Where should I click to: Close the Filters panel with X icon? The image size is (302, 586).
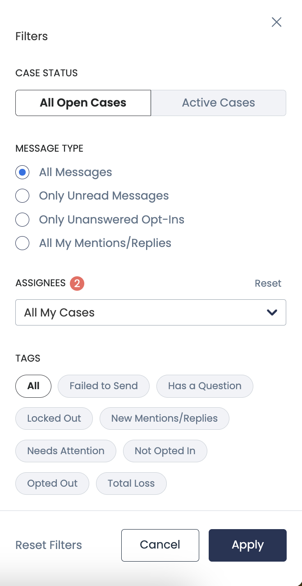click(x=276, y=22)
